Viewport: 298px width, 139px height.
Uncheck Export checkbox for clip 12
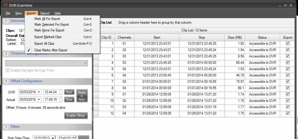pyautogui.click(x=288, y=113)
